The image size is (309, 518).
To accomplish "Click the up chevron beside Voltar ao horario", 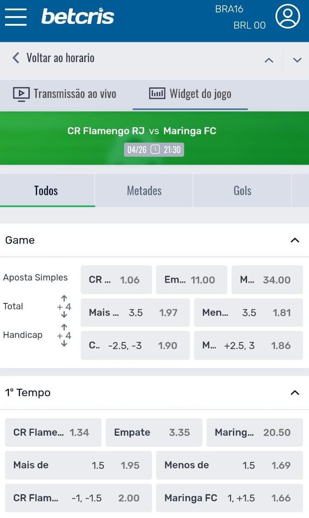I will coord(269,60).
